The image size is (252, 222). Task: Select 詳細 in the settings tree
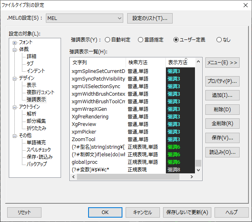coord(31,56)
